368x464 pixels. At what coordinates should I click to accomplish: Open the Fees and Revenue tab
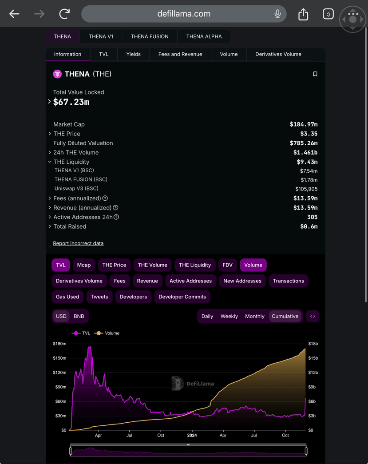(x=181, y=55)
